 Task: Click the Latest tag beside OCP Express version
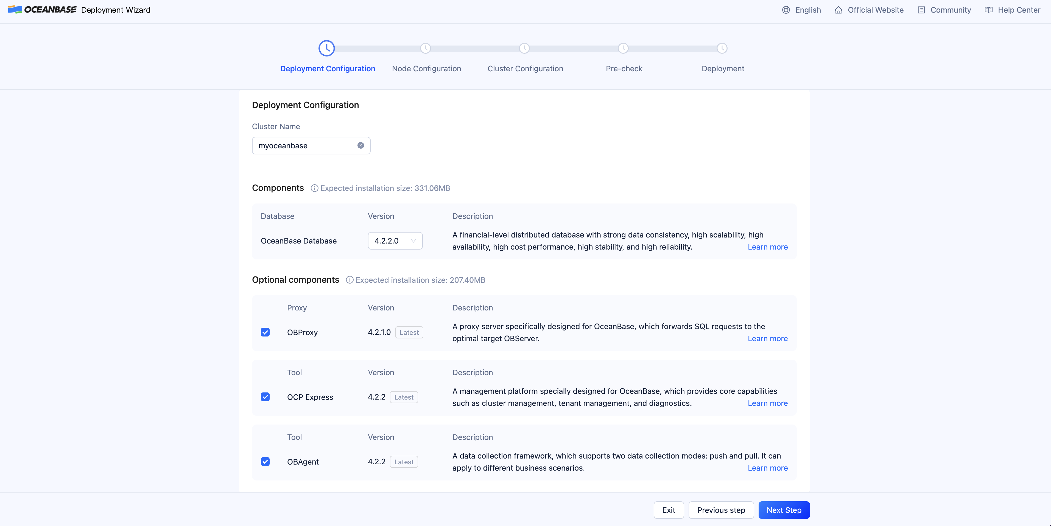[404, 397]
